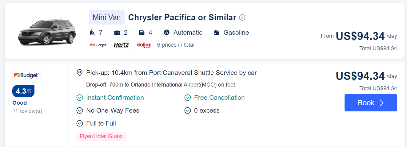Click the pick-up location pin icon
407x147 pixels.
(80, 73)
